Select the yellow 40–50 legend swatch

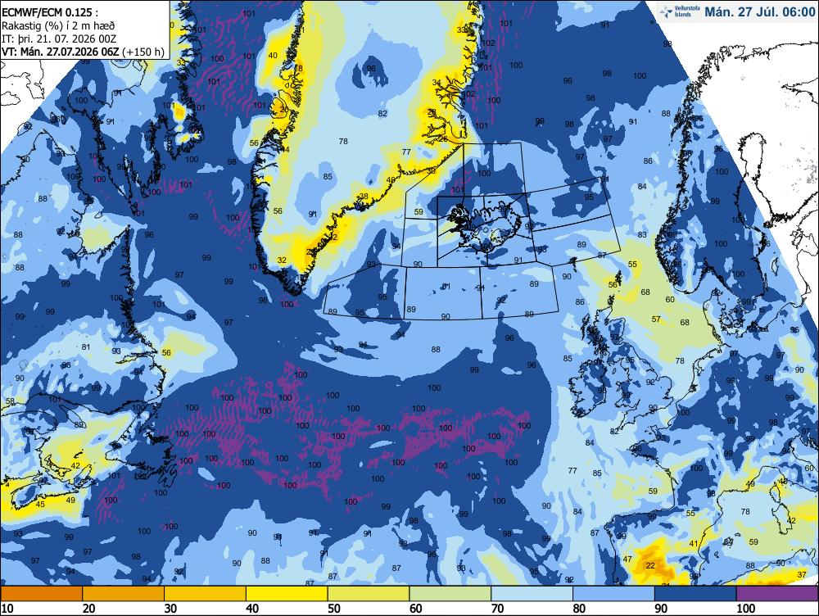[287, 594]
